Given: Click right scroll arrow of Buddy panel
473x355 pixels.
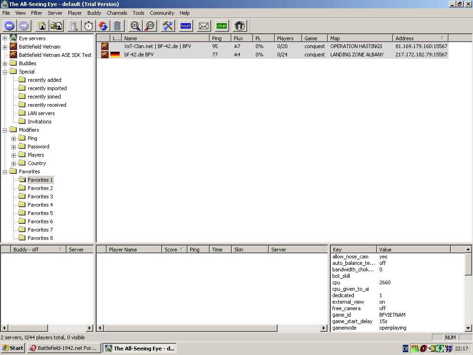Looking at the screenshot, I should (90, 328).
